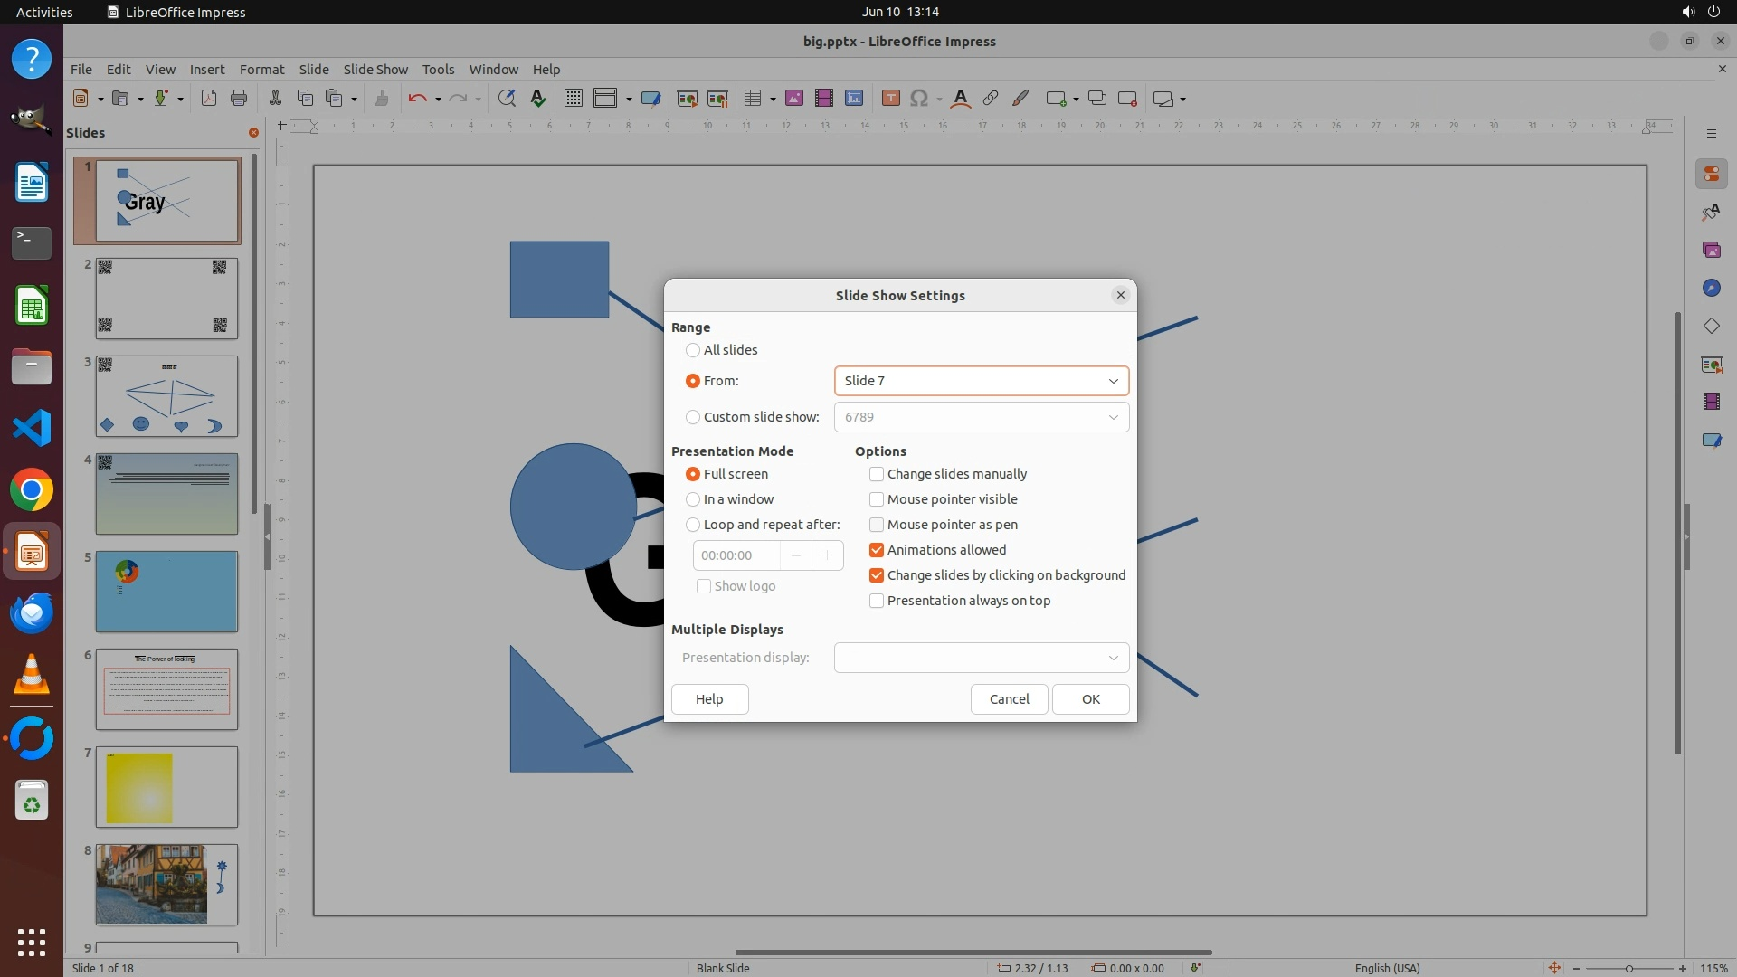Click the Print icon in toolbar

pos(239,99)
